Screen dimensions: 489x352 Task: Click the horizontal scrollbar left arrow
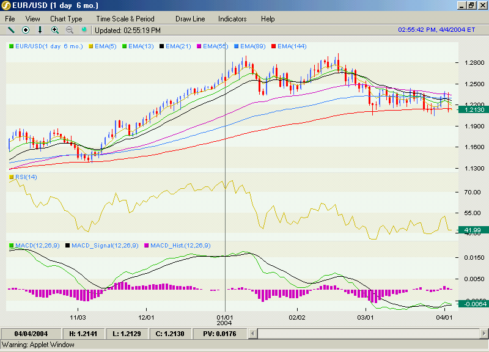[x=262, y=334]
